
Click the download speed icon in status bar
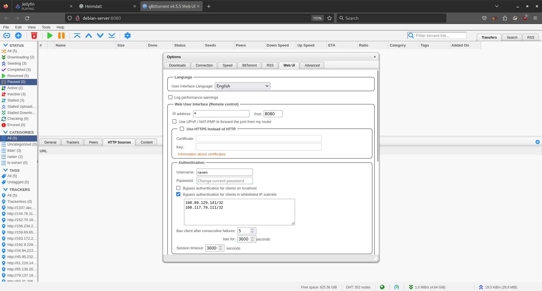411,287
